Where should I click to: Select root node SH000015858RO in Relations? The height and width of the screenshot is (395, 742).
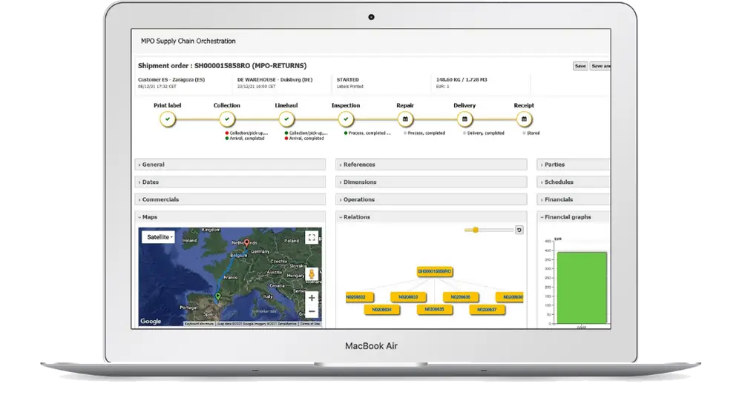(435, 272)
